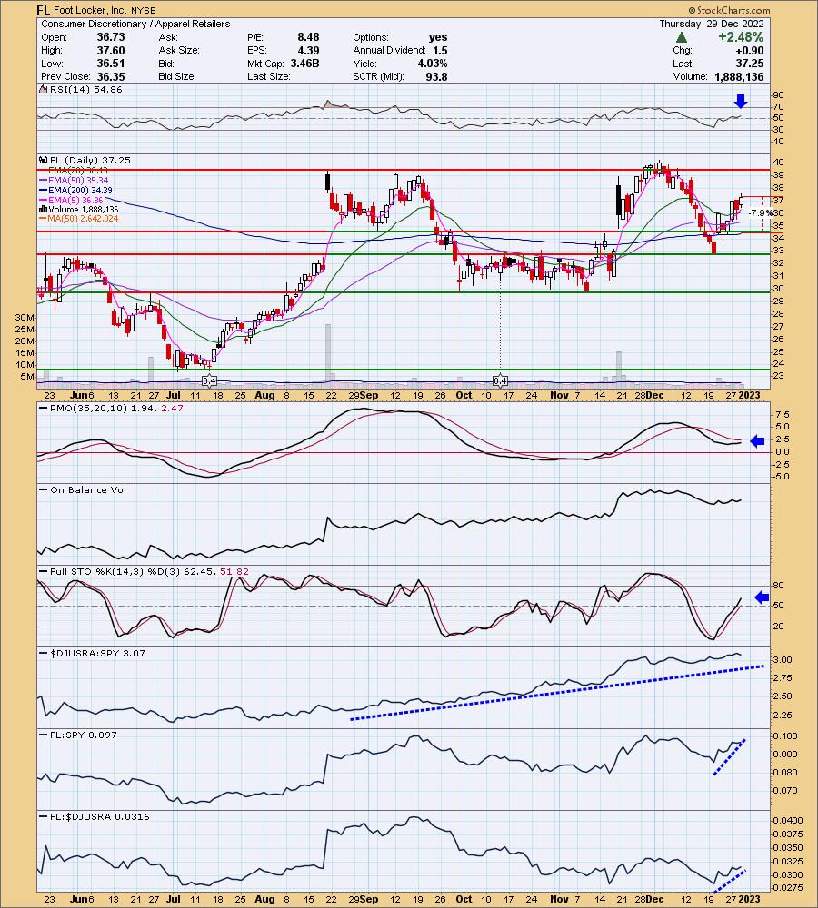Click the -7.9% stop annotation label
Screen dimensions: 818x908
(x=760, y=212)
